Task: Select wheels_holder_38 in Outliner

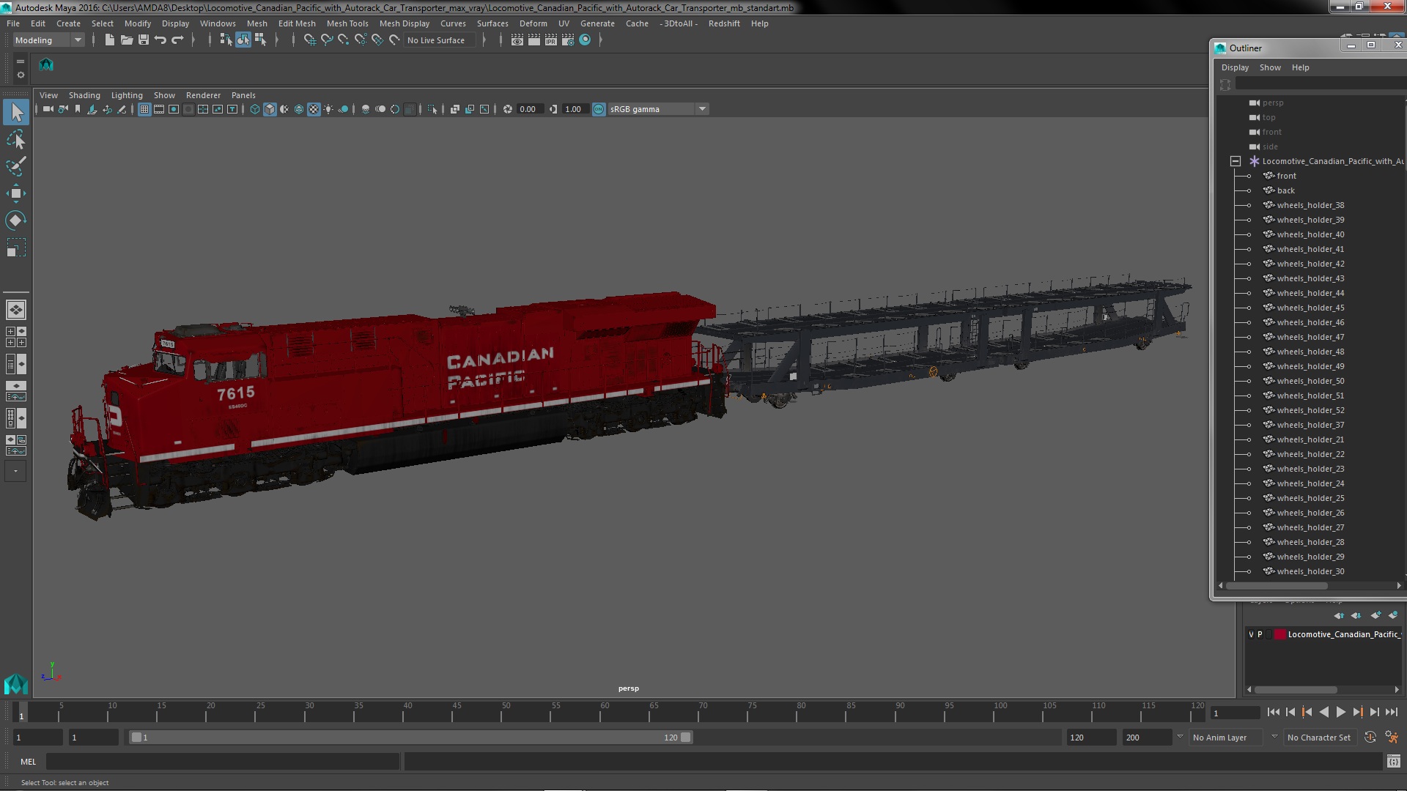Action: click(1310, 205)
